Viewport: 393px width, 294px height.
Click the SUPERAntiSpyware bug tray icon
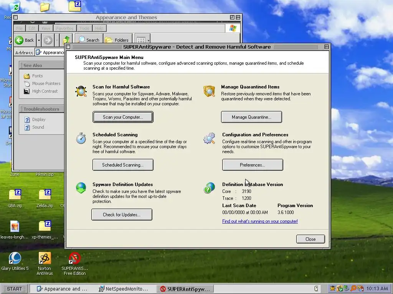[333, 289]
